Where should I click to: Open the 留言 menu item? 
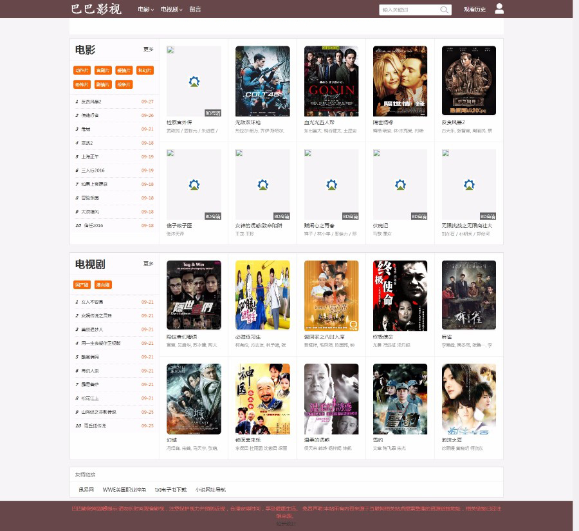[195, 10]
